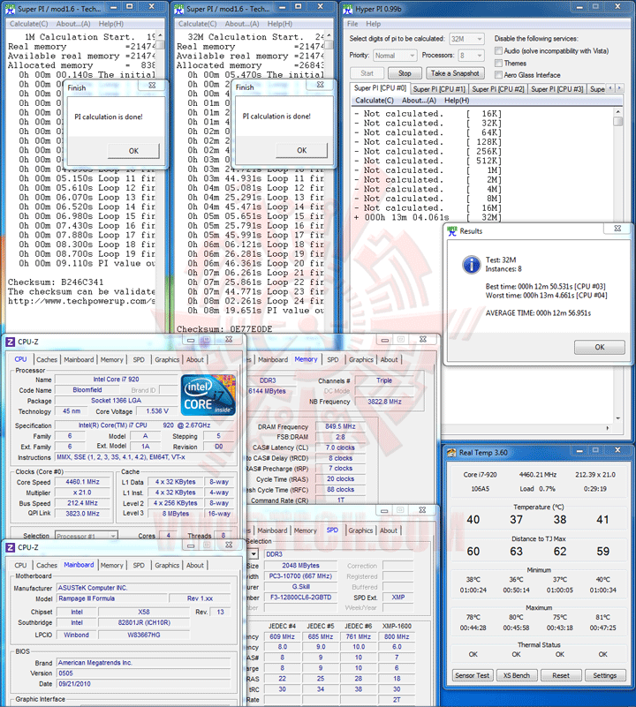Open SPD tab in Mainboard CPU-Z window
Image resolution: width=636 pixels, height=707 pixels.
pos(139,565)
